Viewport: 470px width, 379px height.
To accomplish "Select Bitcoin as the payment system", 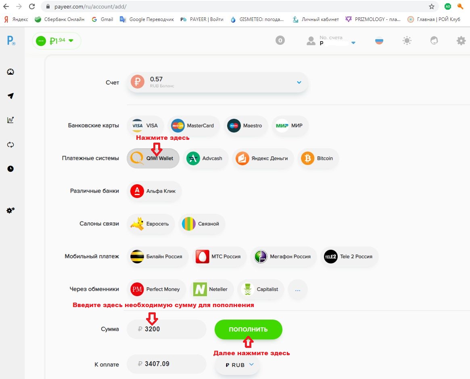I will point(318,158).
